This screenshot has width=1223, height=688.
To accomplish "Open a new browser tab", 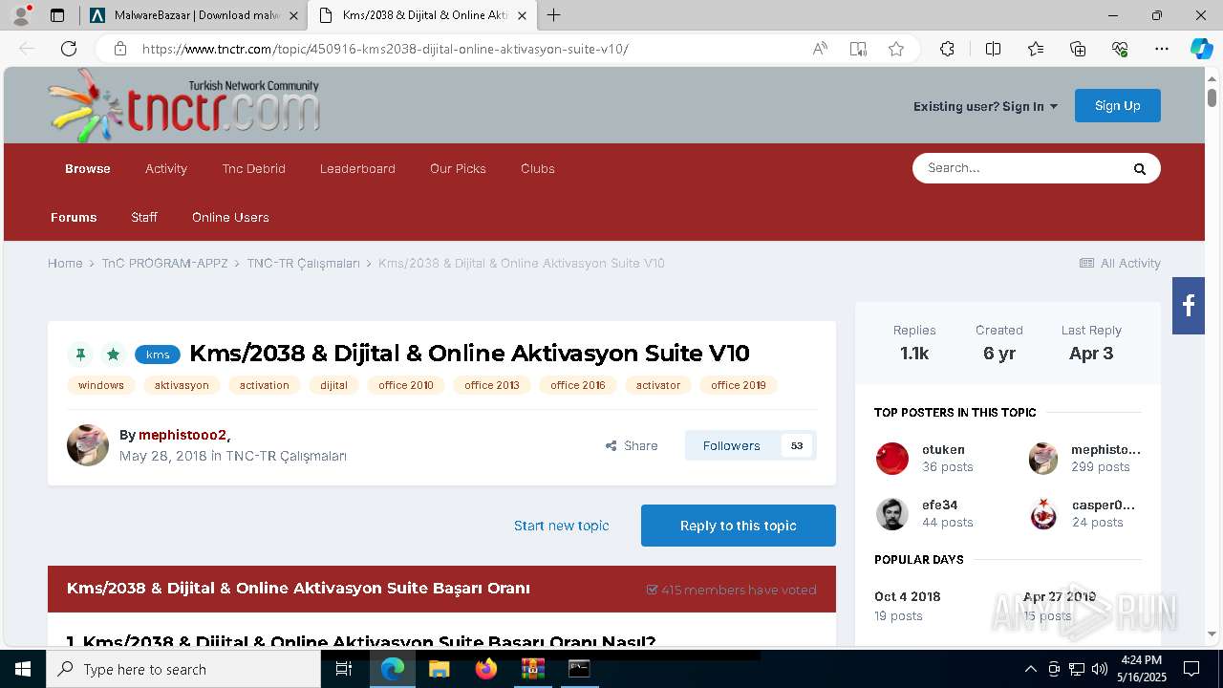I will (553, 15).
